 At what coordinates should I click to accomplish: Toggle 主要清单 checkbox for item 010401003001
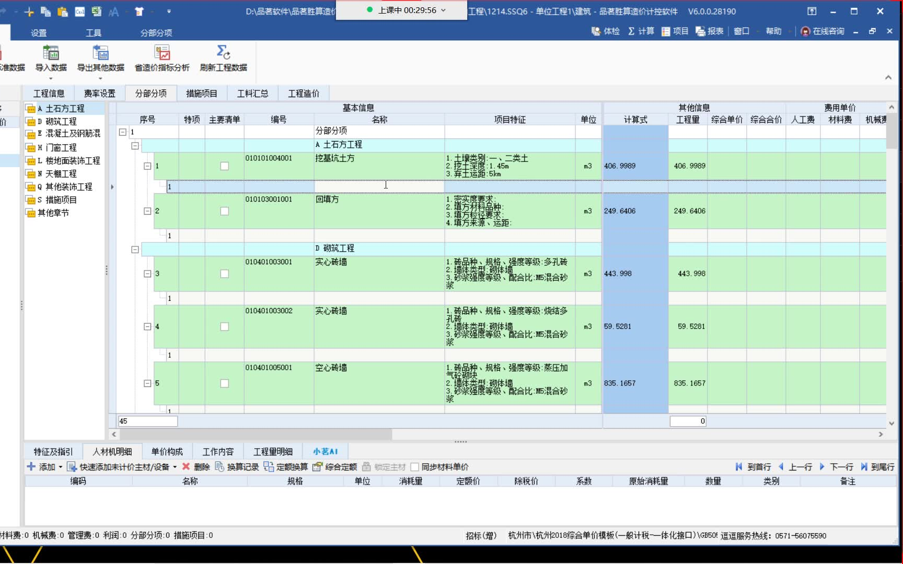pos(224,274)
